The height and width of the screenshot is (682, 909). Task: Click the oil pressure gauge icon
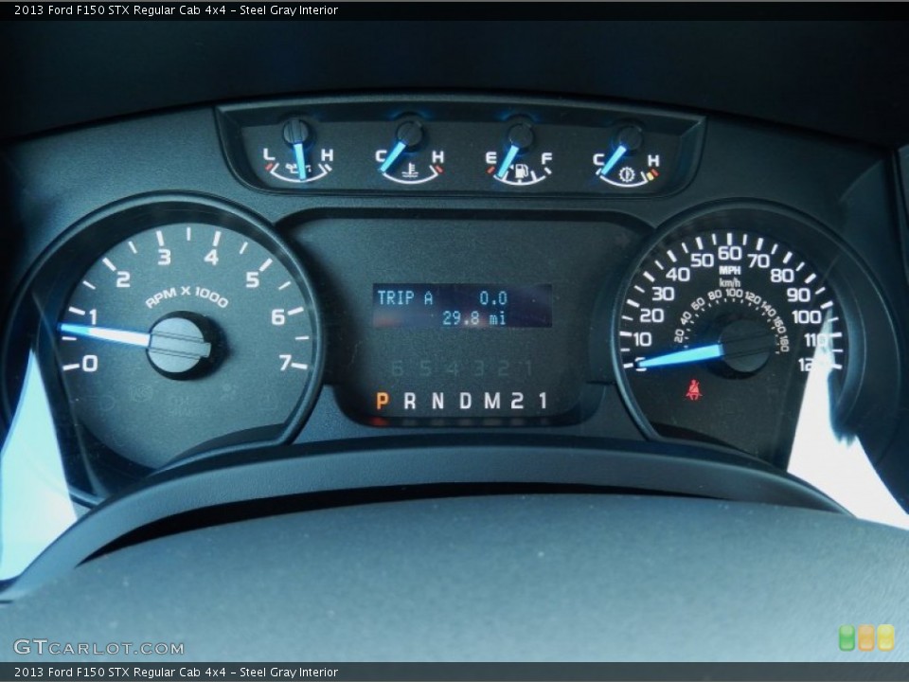(300, 169)
